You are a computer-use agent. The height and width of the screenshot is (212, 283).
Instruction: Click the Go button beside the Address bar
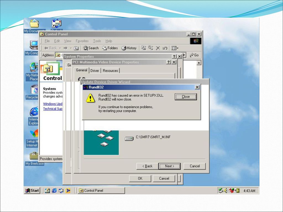194,55
